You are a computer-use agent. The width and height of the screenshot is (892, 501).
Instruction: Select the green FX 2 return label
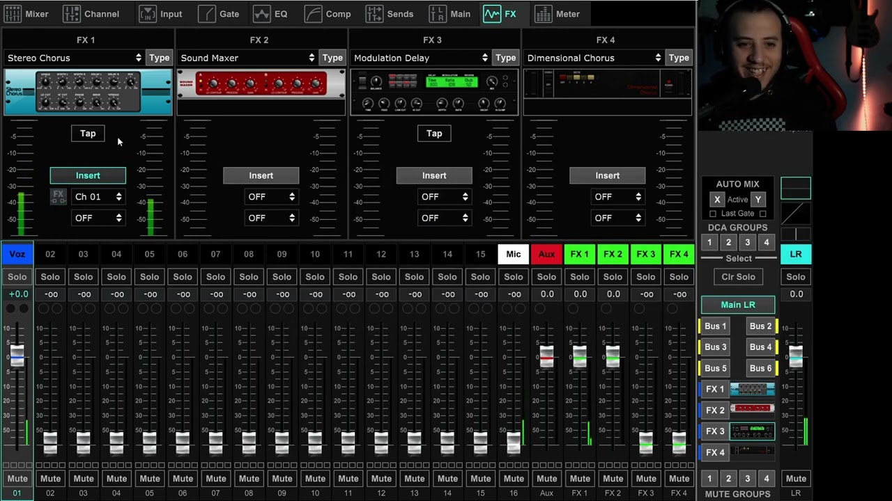pos(613,254)
